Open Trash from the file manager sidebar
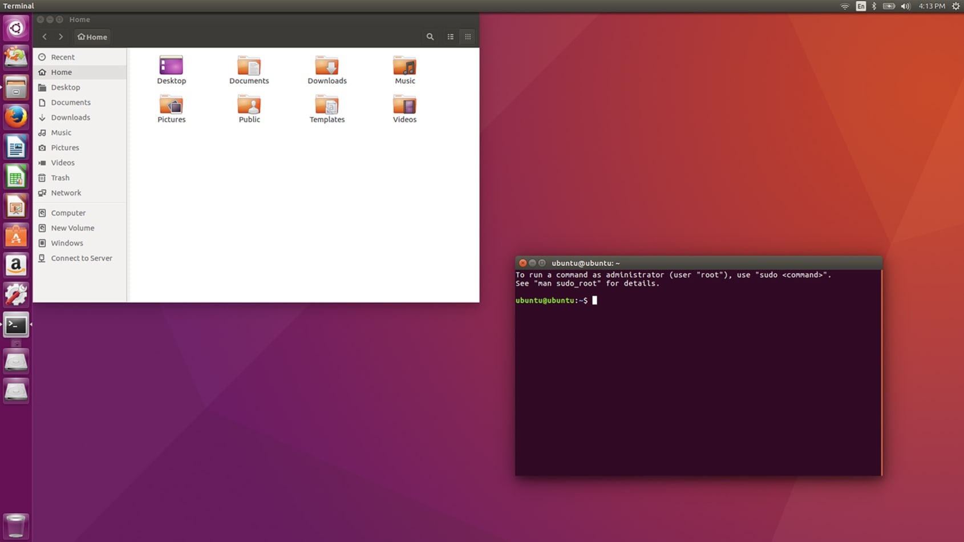The image size is (964, 542). click(x=59, y=177)
